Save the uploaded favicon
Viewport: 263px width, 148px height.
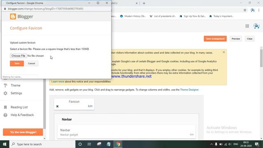[17, 63]
